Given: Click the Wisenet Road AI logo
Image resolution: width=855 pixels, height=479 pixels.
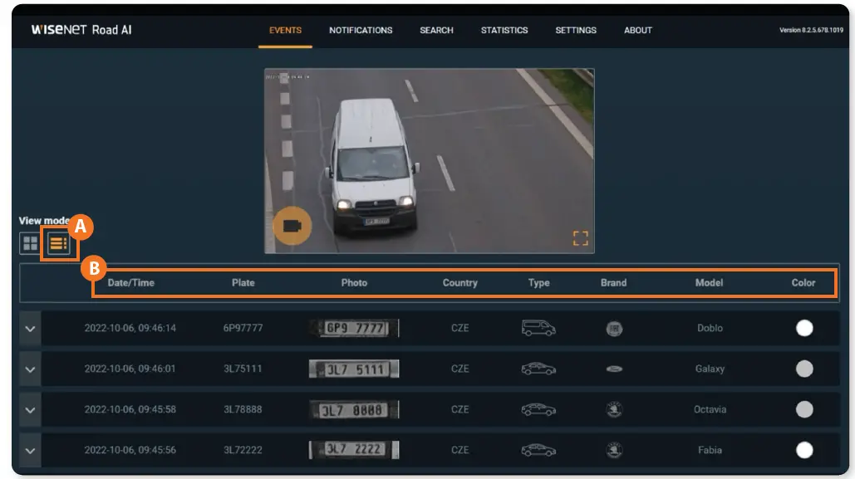Looking at the screenshot, I should [81, 30].
